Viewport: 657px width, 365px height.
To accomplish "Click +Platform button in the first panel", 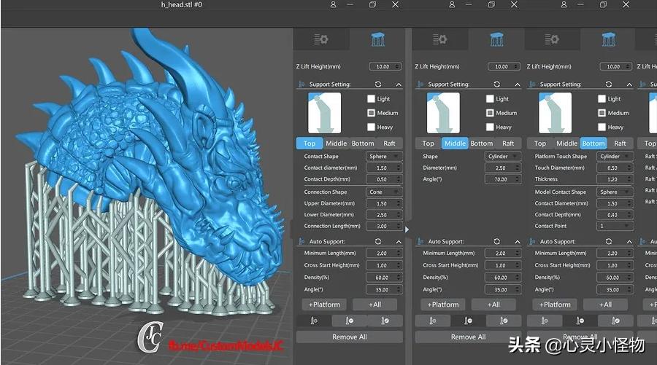I will click(x=324, y=305).
